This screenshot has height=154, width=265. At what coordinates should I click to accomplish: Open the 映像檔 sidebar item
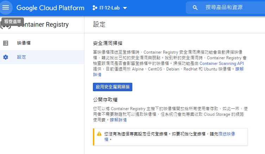(42, 43)
